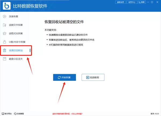This screenshot has height=116, width=161.
Task: Contact 在线客服 support
Action: (x=19, y=114)
